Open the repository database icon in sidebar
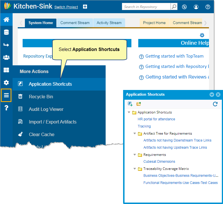The image size is (223, 204). [6, 32]
